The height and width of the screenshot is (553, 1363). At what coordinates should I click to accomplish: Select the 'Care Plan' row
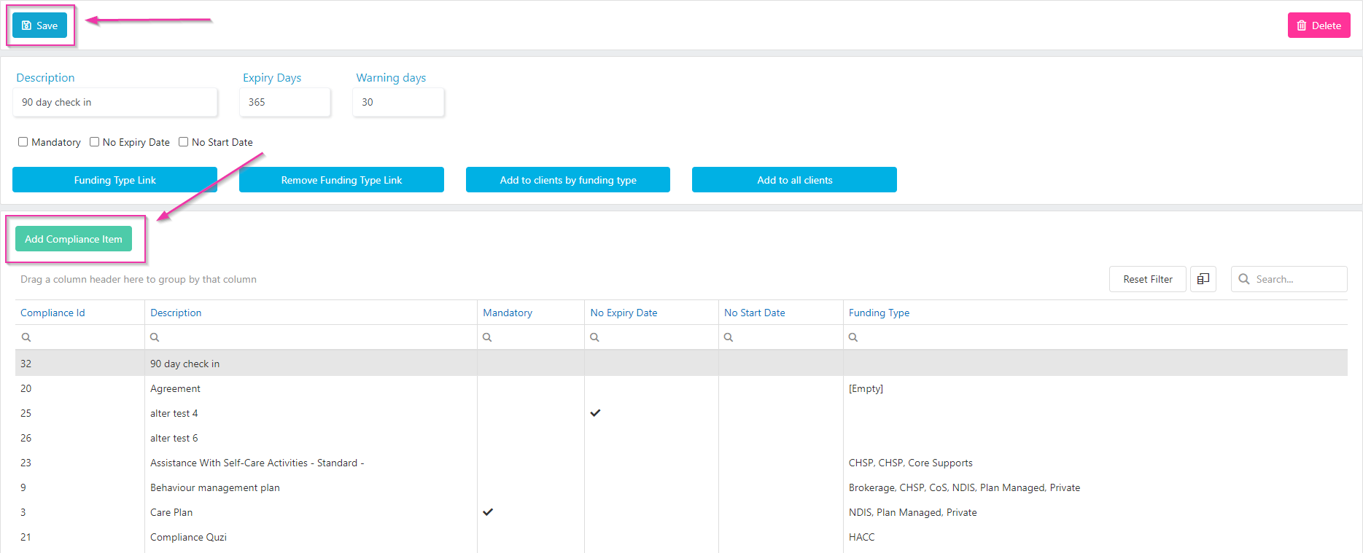[681, 512]
